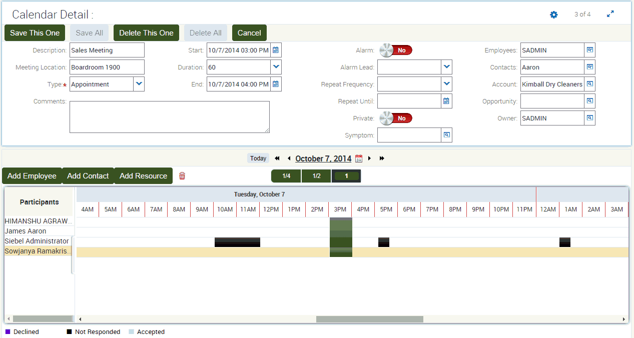Click the expand fullscreen icon

(x=610, y=14)
